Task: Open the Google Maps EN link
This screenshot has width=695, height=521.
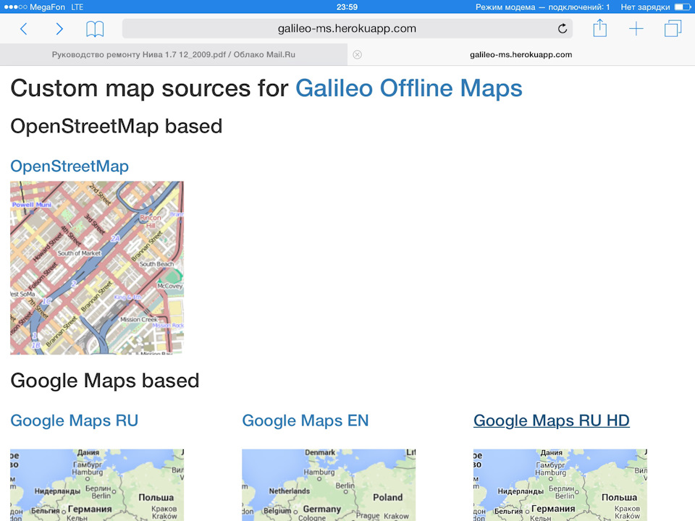Action: pyautogui.click(x=306, y=420)
